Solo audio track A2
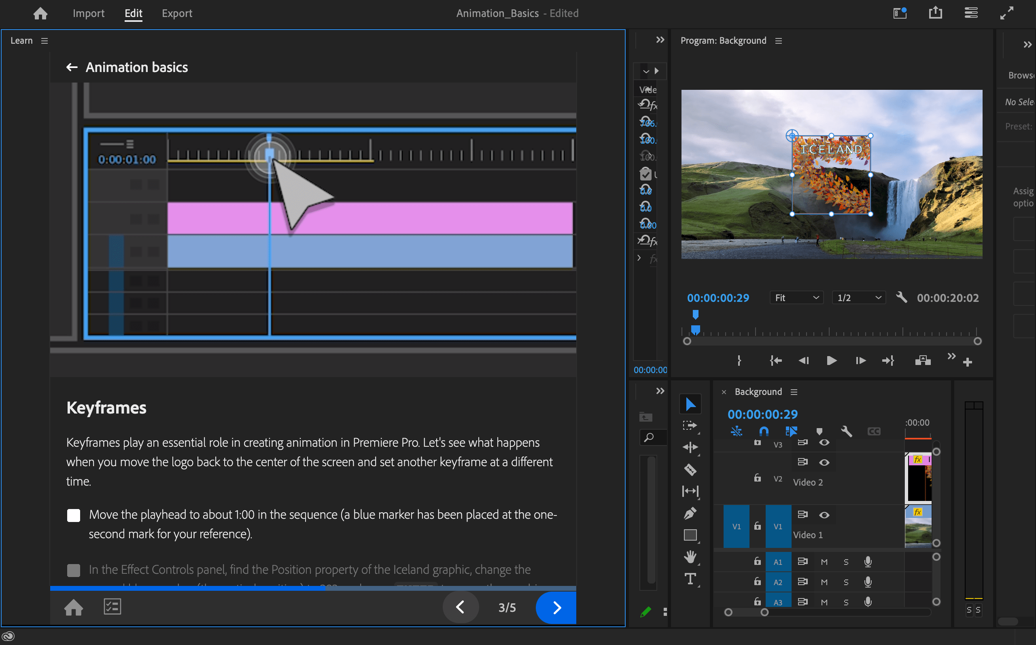Viewport: 1036px width, 645px height. pyautogui.click(x=846, y=582)
